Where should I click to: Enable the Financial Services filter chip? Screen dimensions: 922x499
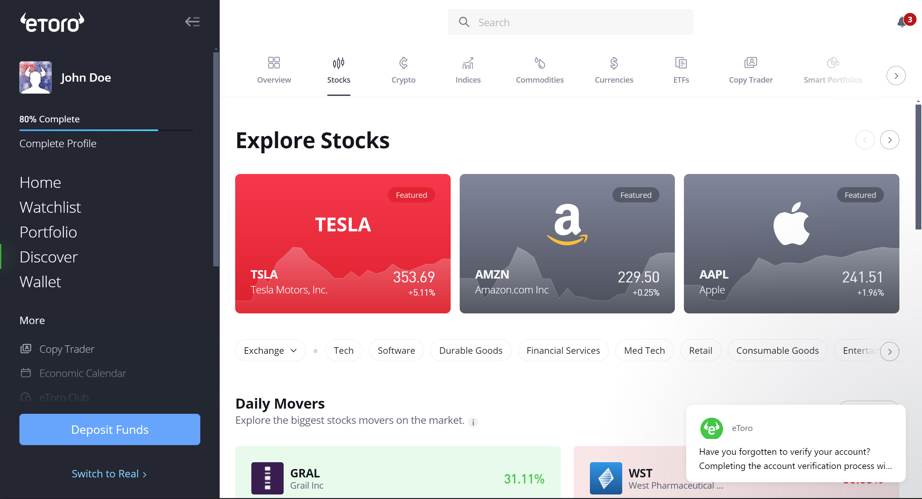coord(563,351)
